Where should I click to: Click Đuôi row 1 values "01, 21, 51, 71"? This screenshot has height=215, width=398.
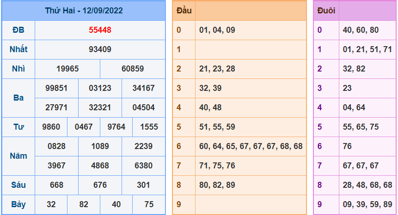367,49
